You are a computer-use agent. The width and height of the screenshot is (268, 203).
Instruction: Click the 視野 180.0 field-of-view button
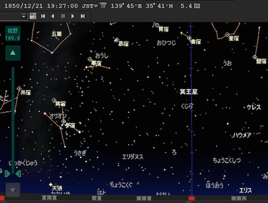(x=13, y=34)
